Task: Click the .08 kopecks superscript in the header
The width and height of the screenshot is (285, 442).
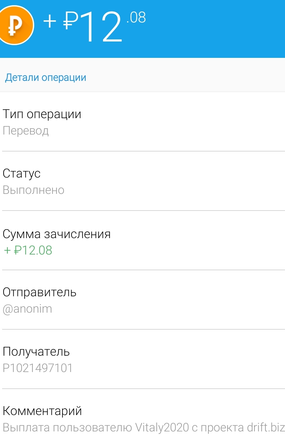Action: tap(136, 18)
